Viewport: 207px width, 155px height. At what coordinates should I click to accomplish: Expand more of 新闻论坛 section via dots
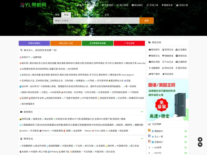tap(142, 139)
